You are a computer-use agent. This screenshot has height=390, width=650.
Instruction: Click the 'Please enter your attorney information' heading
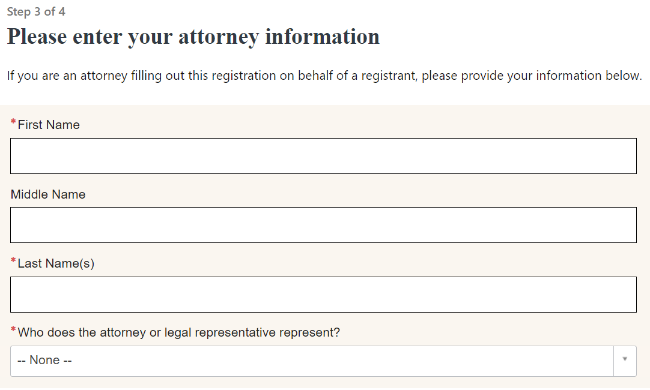point(193,37)
